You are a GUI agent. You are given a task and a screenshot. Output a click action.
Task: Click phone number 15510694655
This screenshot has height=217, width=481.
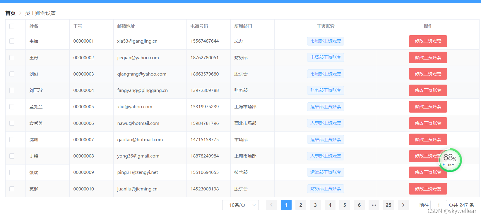click(205, 172)
